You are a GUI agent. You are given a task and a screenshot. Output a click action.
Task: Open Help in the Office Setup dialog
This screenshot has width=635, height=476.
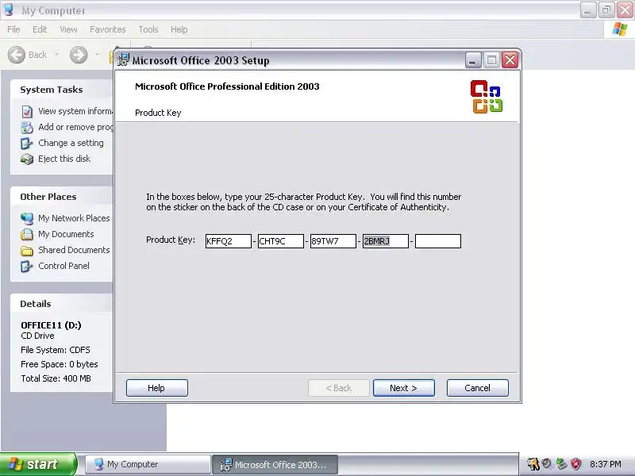coord(156,388)
